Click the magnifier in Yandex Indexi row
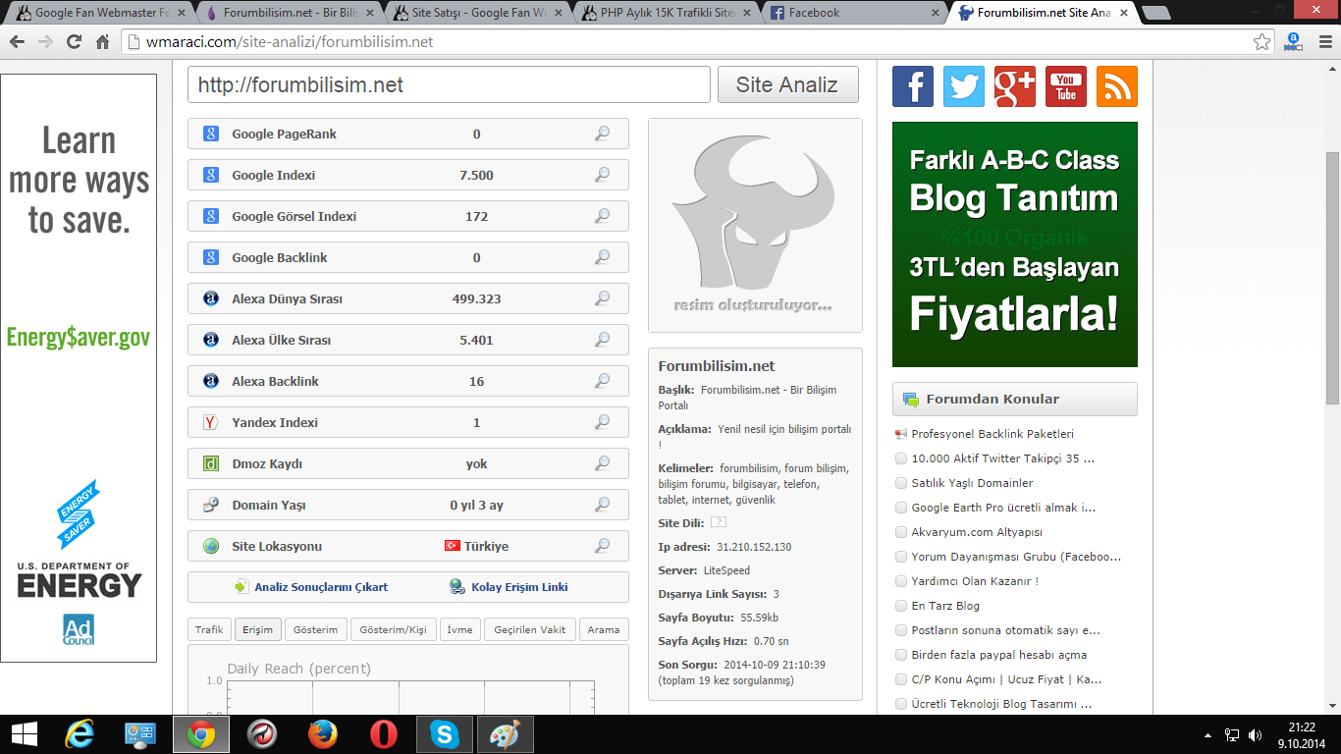The width and height of the screenshot is (1341, 754). [x=603, y=422]
